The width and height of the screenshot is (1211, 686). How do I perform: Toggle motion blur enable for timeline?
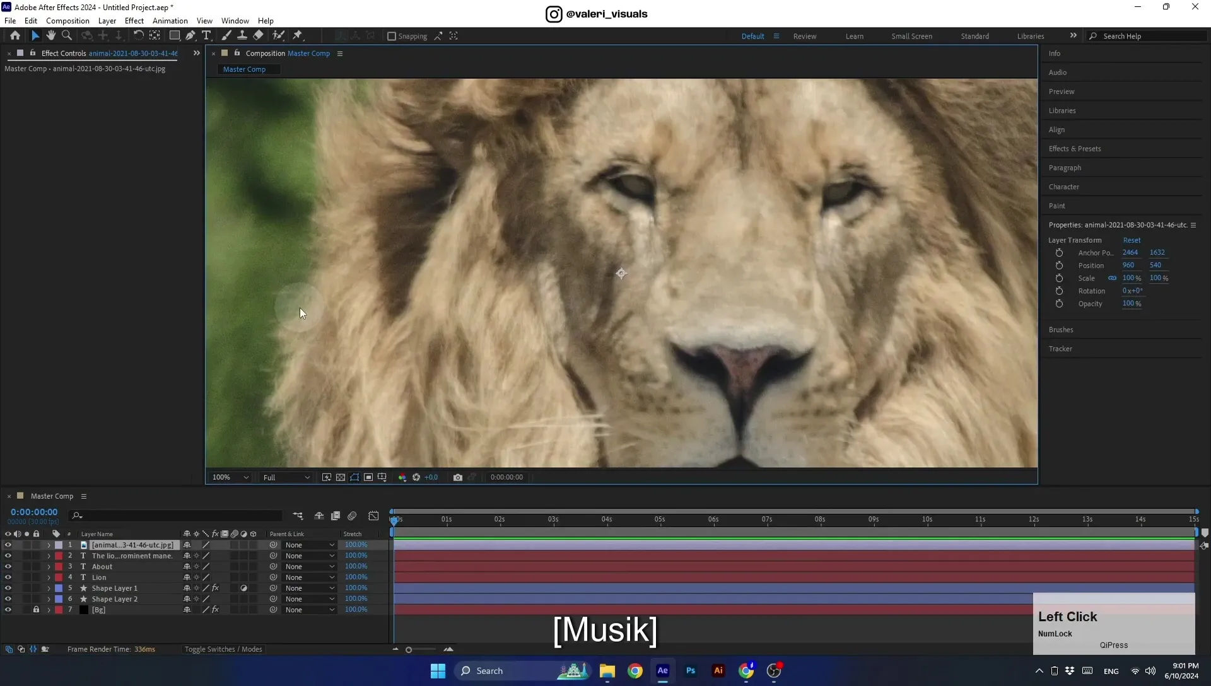pyautogui.click(x=352, y=516)
